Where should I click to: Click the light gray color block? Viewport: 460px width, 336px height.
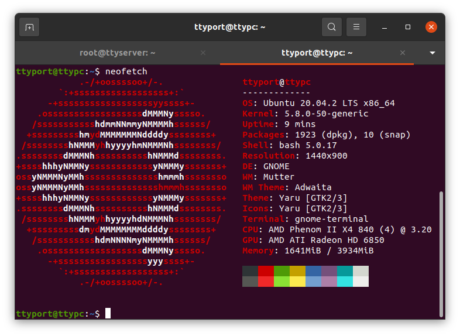point(361,271)
